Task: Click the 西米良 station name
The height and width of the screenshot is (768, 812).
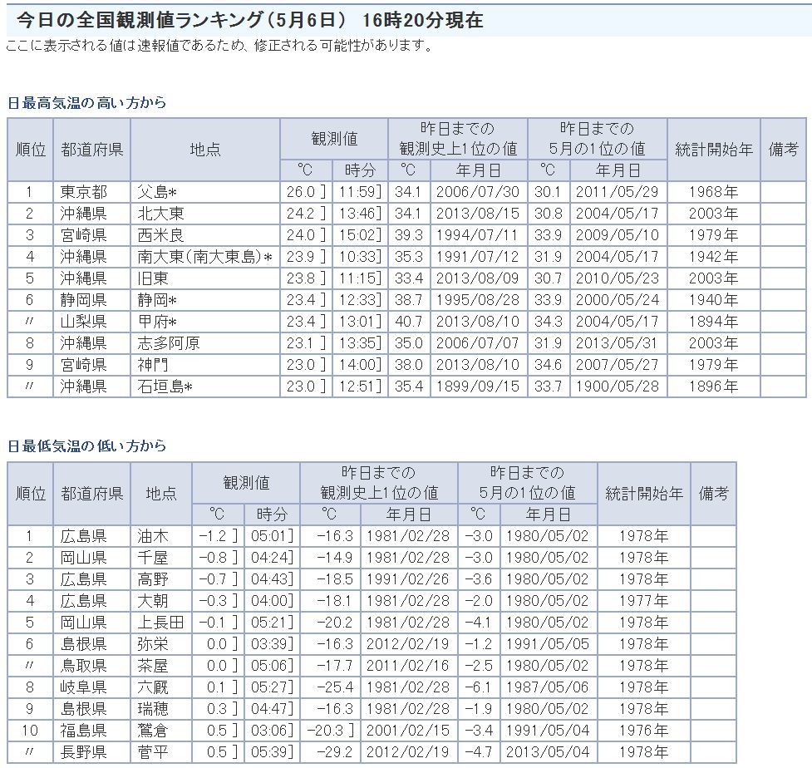Action: [x=160, y=235]
